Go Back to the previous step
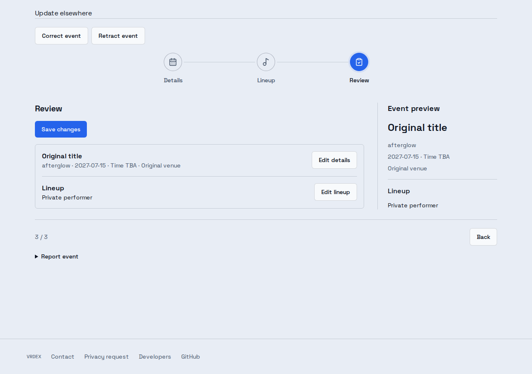This screenshot has height=374, width=532. (x=483, y=237)
